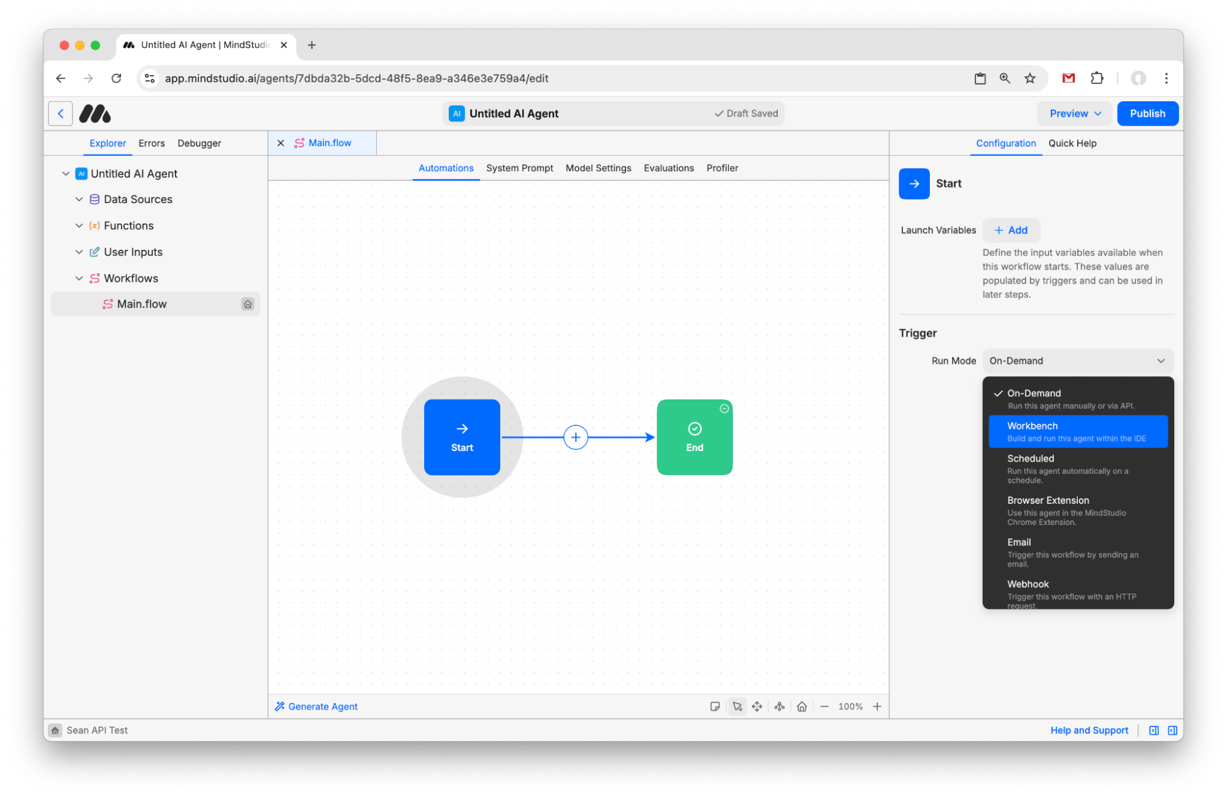The height and width of the screenshot is (799, 1227).
Task: Click the home icon next to Main.flow
Action: (x=248, y=303)
